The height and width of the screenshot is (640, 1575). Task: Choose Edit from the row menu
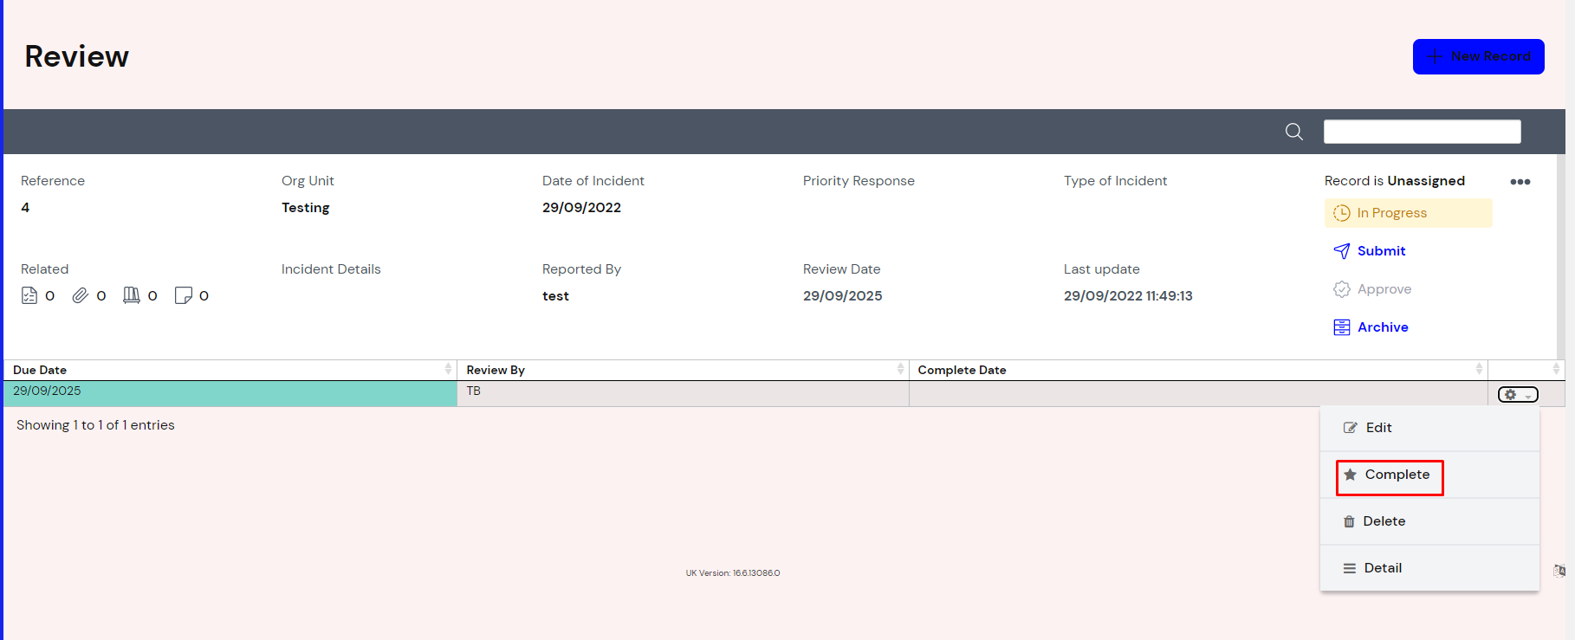1378,428
